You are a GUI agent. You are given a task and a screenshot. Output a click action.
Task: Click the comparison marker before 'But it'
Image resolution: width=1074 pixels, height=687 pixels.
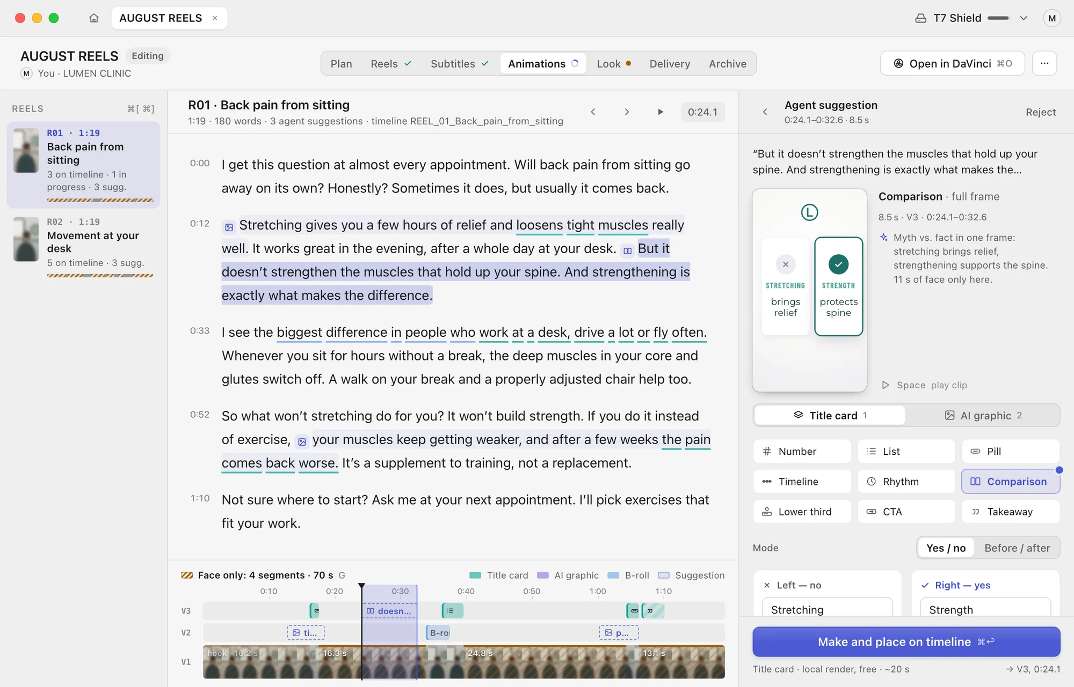click(627, 250)
